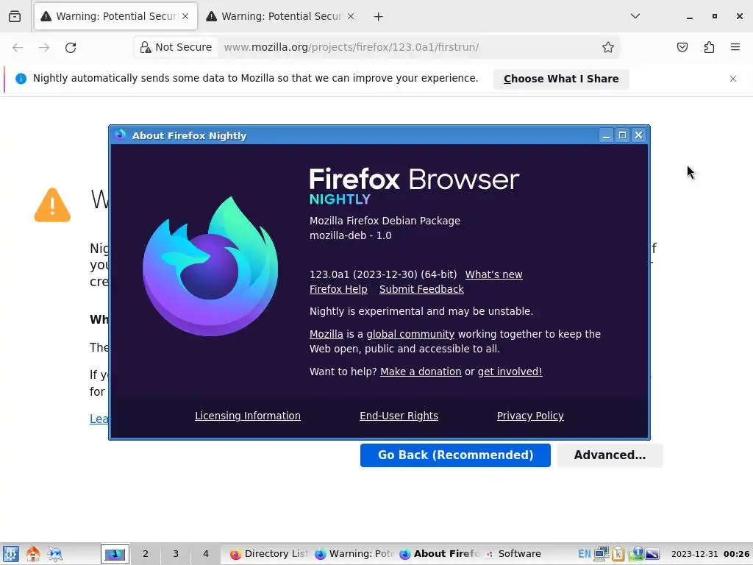Open End-User Rights link
753x565 pixels.
coord(399,416)
